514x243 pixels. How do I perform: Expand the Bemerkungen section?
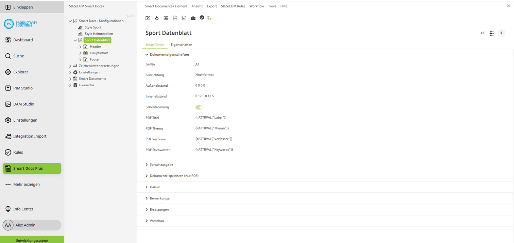[147, 198]
